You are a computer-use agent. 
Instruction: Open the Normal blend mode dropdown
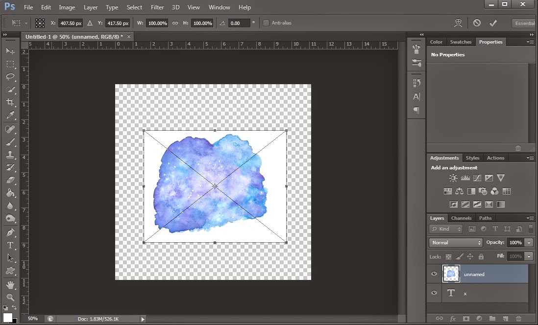tap(456, 242)
